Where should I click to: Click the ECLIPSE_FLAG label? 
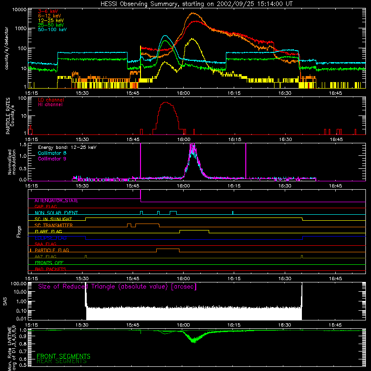(51, 238)
